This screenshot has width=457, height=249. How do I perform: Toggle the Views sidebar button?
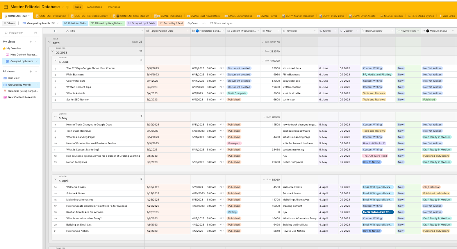pos(9,23)
